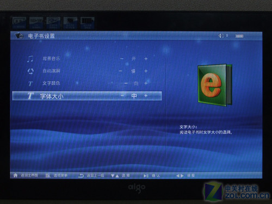272x204 pixels.
Task: Click minus next to 文字颜色 value
Action: (x=126, y=83)
